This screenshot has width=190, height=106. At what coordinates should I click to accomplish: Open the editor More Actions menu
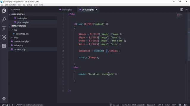click(x=187, y=9)
